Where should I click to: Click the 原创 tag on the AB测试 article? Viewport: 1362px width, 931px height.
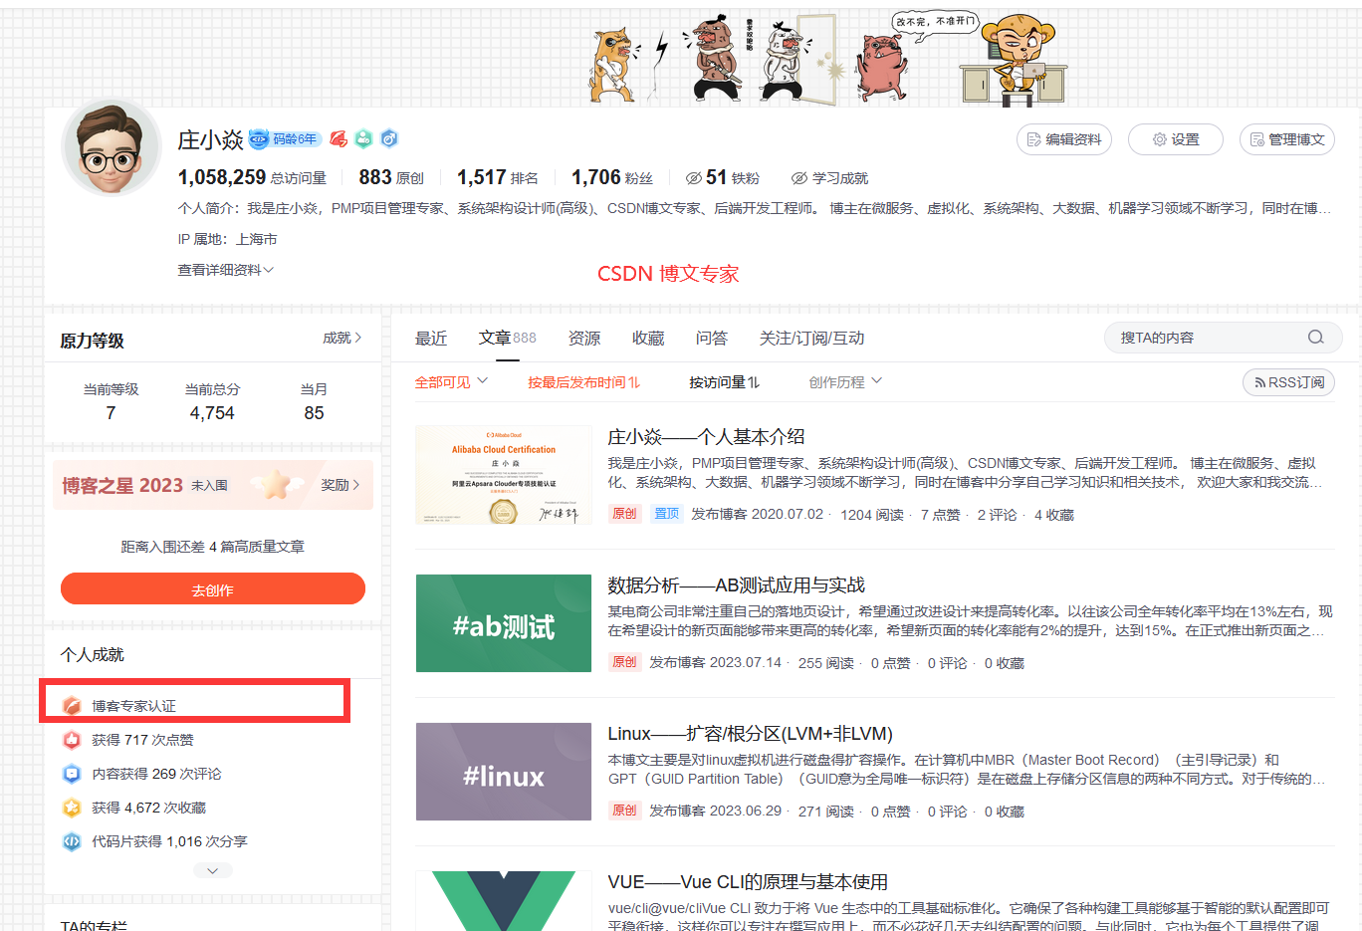click(624, 662)
